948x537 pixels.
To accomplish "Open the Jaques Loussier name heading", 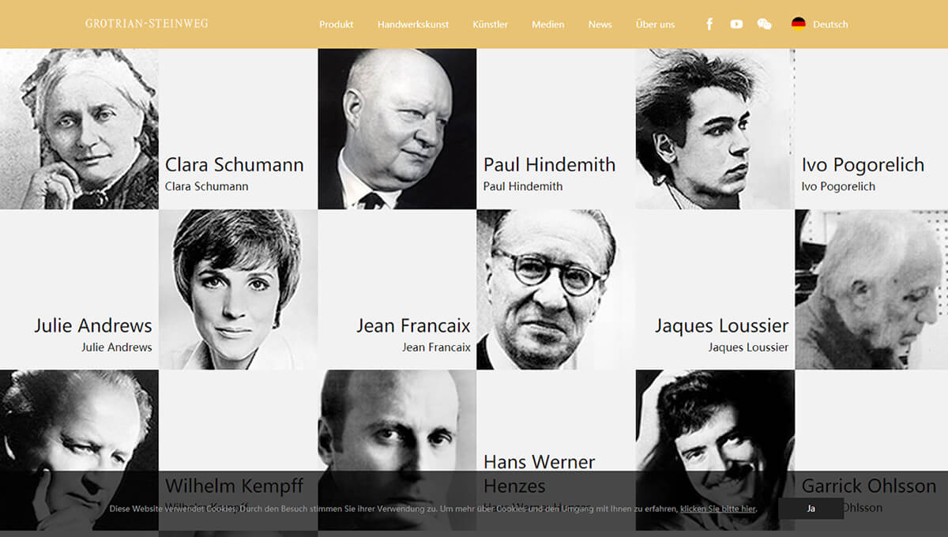I will tap(721, 325).
